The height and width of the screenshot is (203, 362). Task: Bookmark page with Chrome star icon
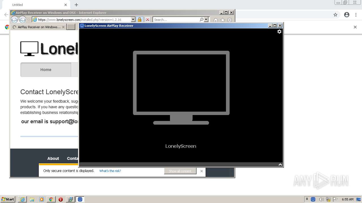click(x=335, y=15)
